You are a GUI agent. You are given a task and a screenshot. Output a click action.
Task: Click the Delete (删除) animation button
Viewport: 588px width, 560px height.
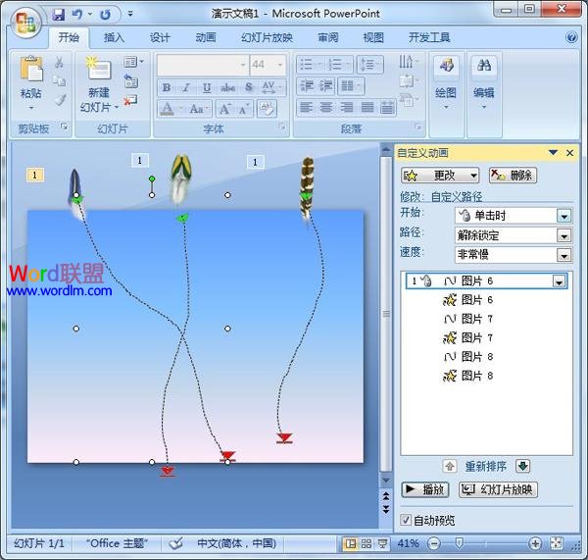tap(512, 176)
